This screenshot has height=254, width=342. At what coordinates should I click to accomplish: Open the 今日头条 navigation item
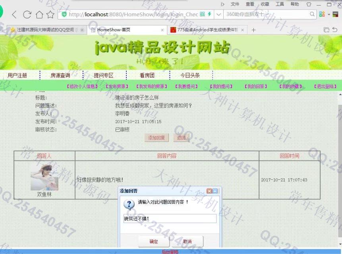(x=190, y=75)
